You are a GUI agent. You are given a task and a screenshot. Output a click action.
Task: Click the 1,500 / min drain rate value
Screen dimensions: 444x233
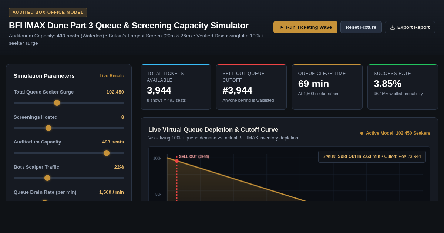(x=111, y=192)
